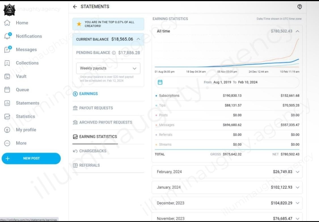This screenshot has width=319, height=222.
Task: Click the pending balance info icon
Action: [x=114, y=53]
